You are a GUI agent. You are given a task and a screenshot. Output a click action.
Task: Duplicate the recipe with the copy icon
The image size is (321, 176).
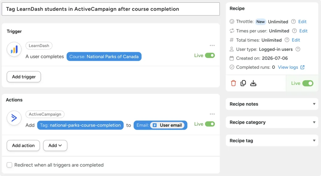pos(243,83)
